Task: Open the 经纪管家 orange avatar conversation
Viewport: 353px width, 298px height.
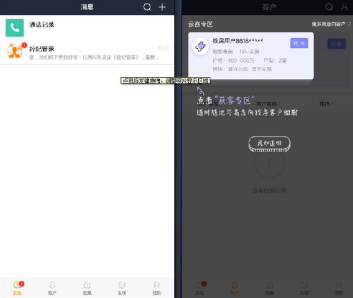Action: pos(15,51)
